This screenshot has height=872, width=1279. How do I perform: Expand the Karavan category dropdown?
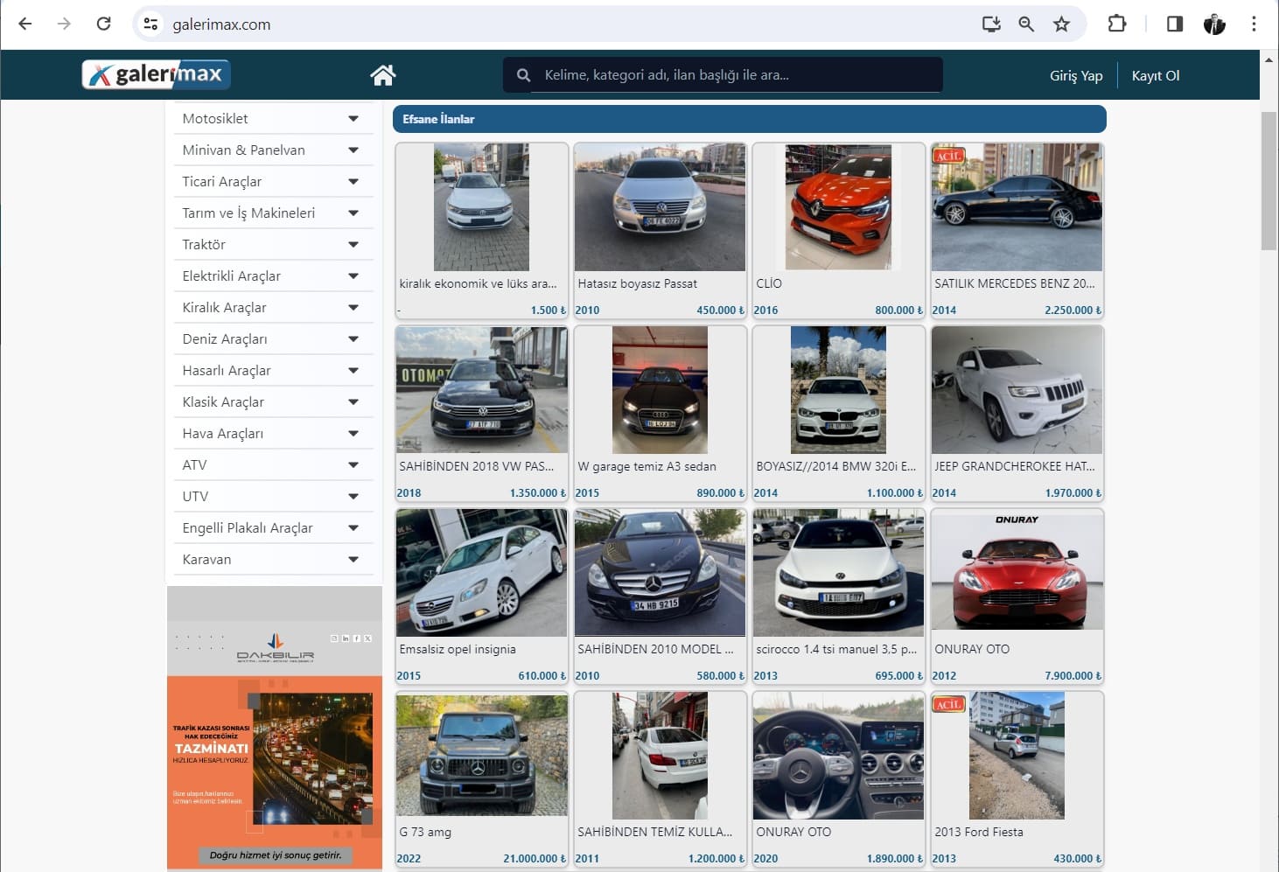pyautogui.click(x=353, y=560)
